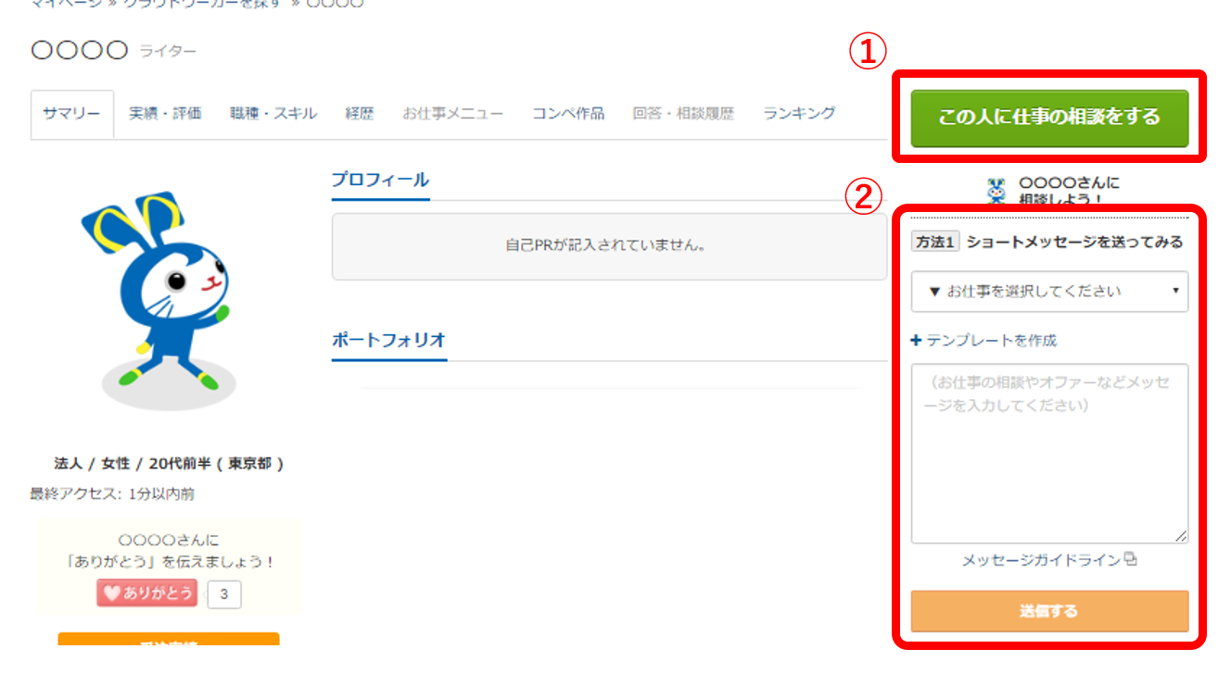This screenshot has height=674, width=1231.
Task: Click the rabbit mascot icon beside 相談しよう!
Action: [x=996, y=189]
